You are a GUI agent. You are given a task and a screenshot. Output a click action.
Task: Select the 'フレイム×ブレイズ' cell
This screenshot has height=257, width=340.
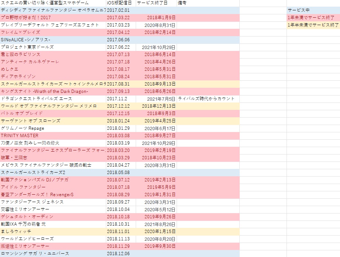(53, 32)
